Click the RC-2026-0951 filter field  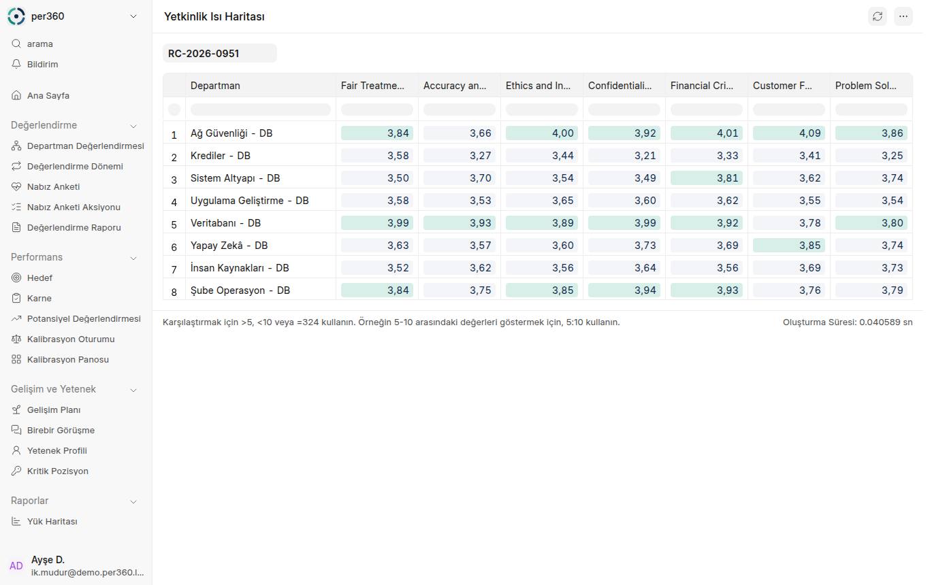pos(220,53)
